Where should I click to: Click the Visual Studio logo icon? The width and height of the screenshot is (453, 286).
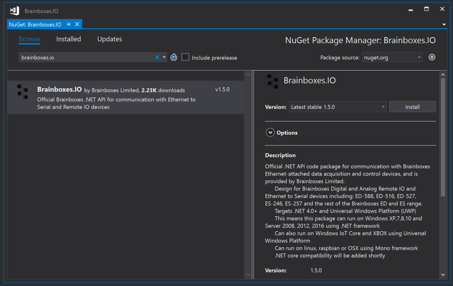tap(14, 11)
